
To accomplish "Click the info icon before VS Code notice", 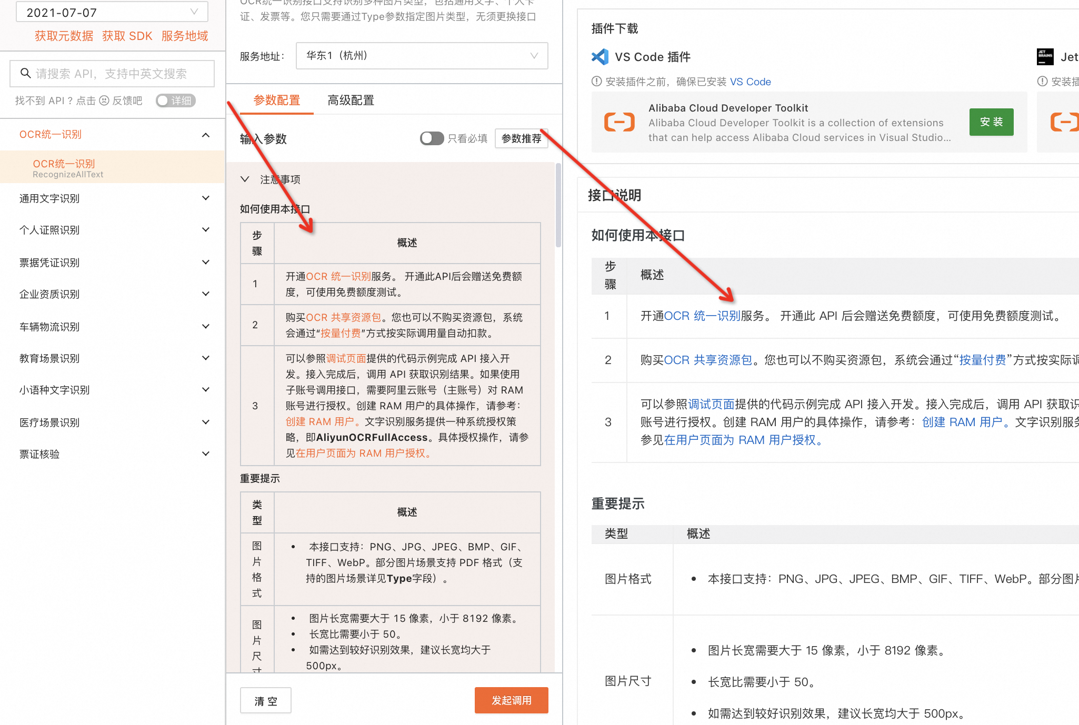I will coord(596,82).
